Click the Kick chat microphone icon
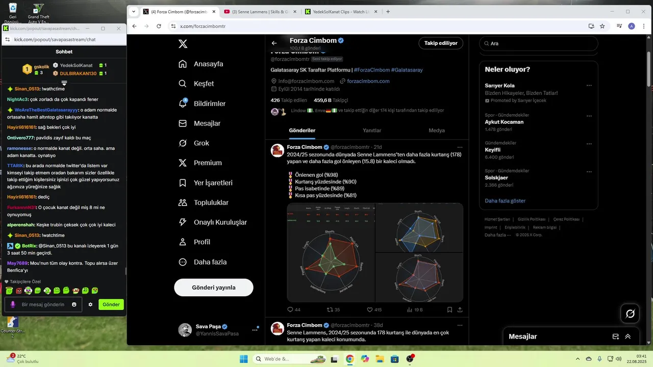Image resolution: width=653 pixels, height=367 pixels. [13, 304]
